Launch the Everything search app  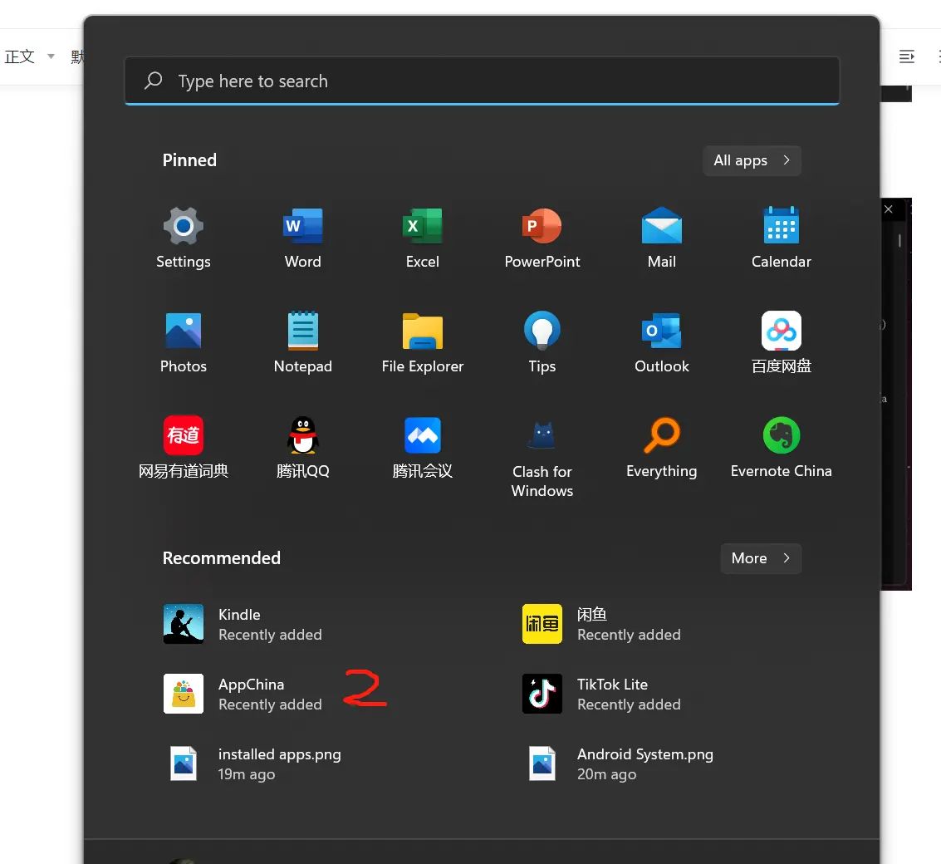coord(662,446)
